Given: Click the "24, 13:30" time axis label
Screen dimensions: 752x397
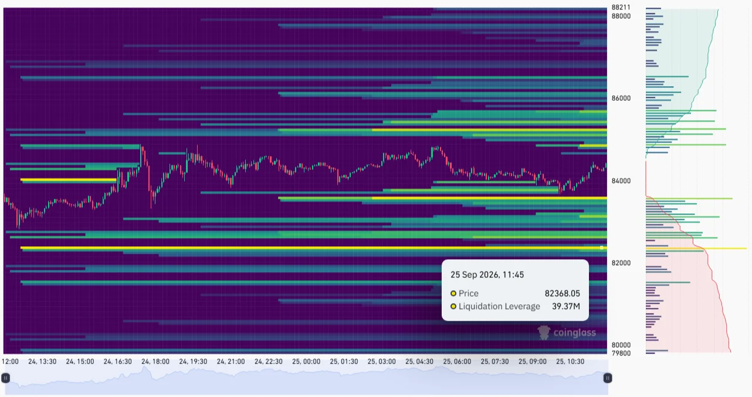Looking at the screenshot, I should [42, 361].
